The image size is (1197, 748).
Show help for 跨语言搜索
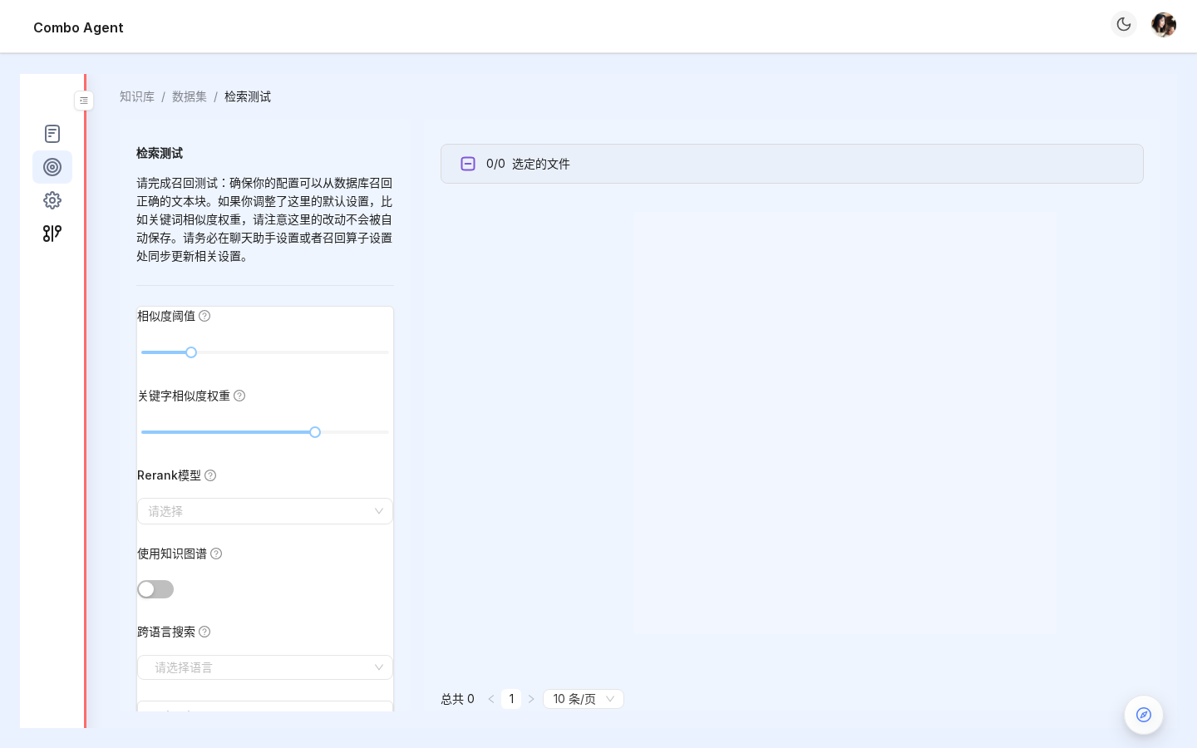[x=204, y=632]
